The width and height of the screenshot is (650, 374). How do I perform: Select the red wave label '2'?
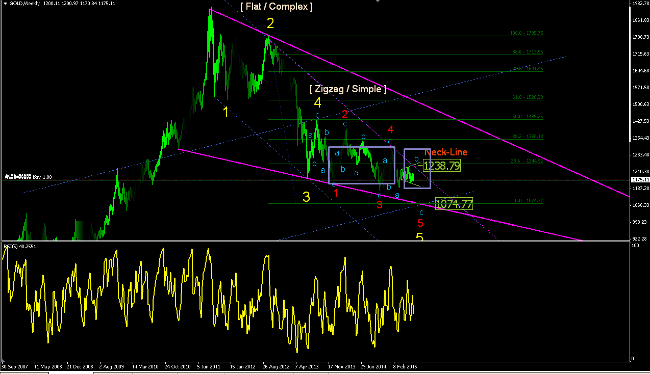click(x=345, y=114)
